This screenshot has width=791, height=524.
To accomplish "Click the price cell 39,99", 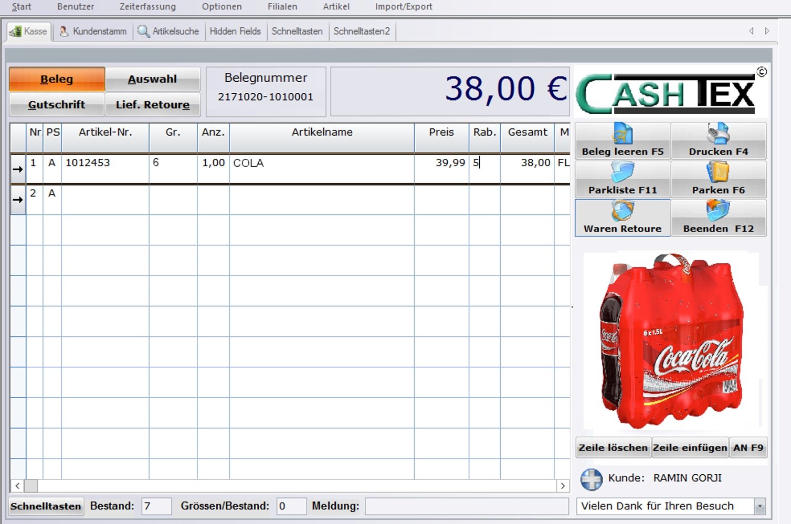I will click(441, 169).
